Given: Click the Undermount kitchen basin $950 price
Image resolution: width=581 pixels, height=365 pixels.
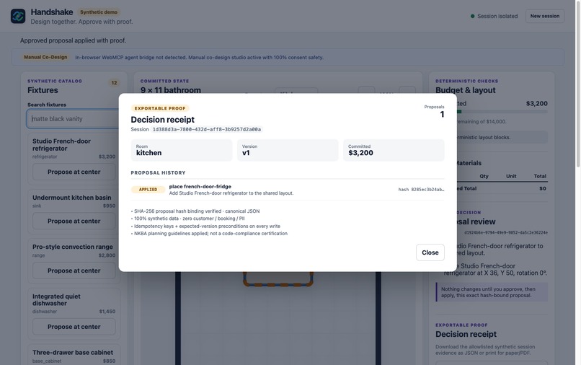Looking at the screenshot, I should pyautogui.click(x=109, y=206).
